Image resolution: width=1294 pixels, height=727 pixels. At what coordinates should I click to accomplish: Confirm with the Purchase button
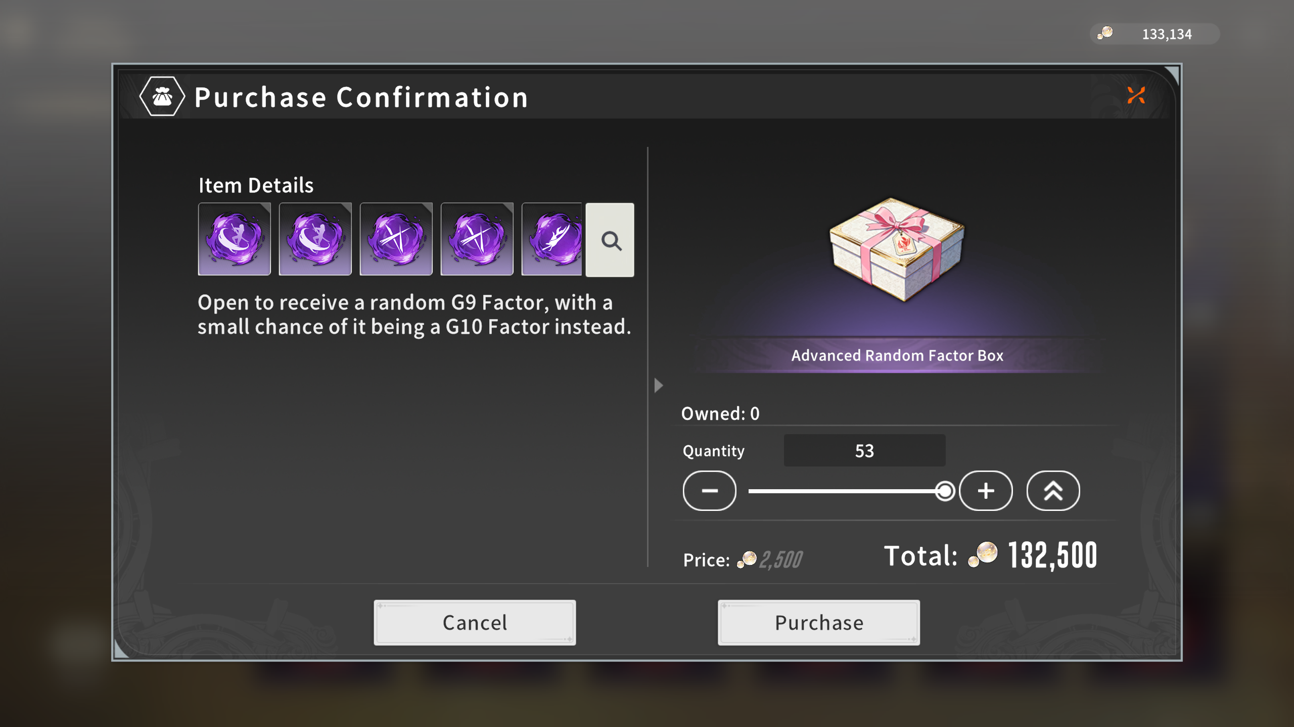point(819,622)
